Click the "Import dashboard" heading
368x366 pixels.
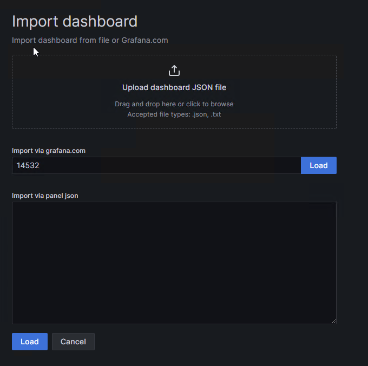coord(75,22)
